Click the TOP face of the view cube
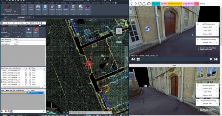Viewport: 222px width, 116px height. tap(119, 31)
